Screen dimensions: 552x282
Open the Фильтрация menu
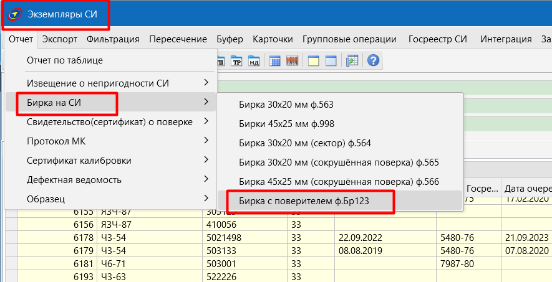[113, 39]
